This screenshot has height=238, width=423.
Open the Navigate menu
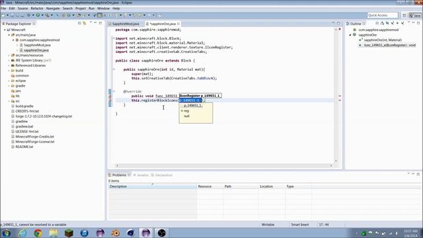tap(53, 9)
